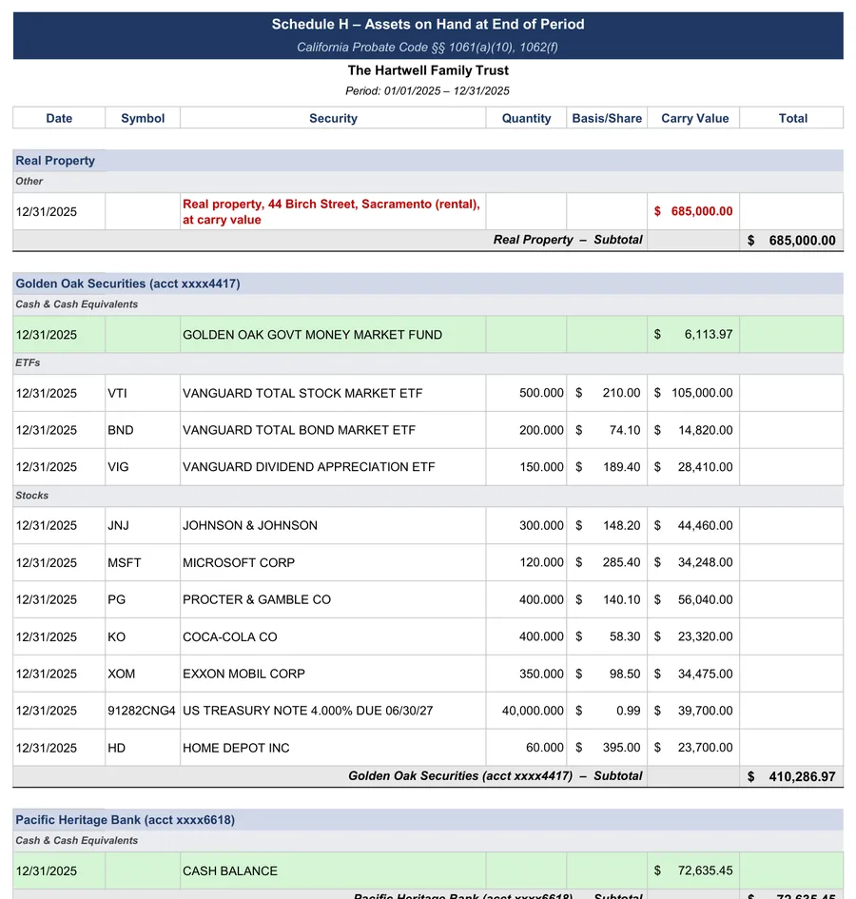Click the XOM symbol cell
This screenshot has width=856, height=899.
click(143, 674)
